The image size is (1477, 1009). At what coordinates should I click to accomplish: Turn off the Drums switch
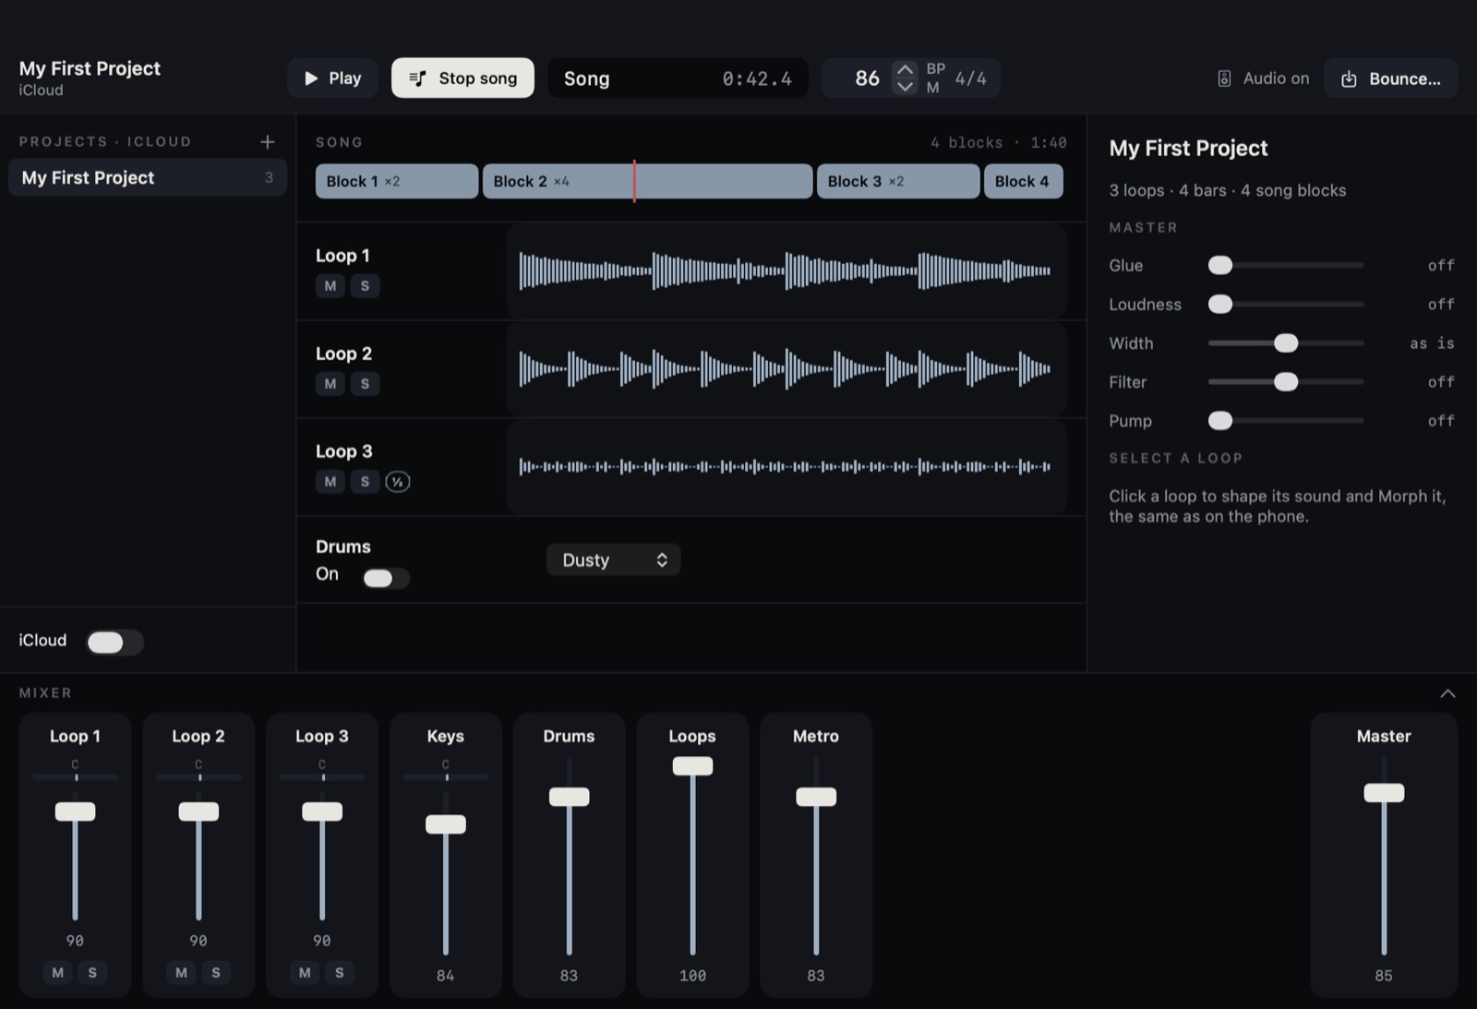(385, 578)
